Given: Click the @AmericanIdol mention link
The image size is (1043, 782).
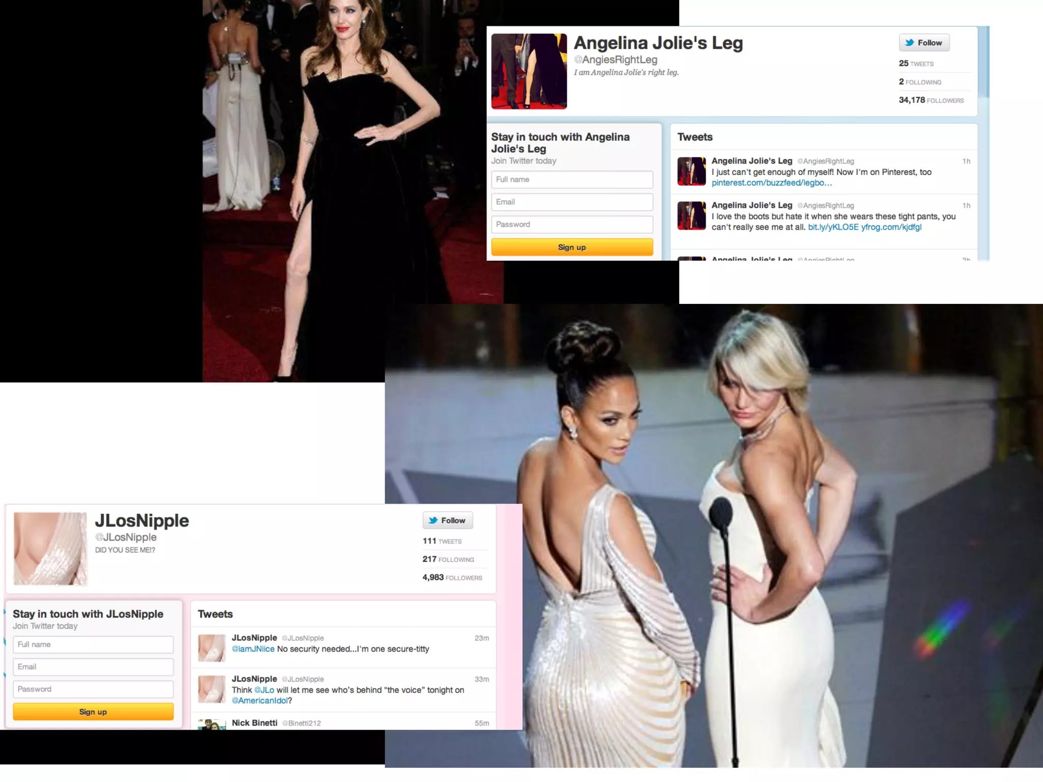Looking at the screenshot, I should coord(260,701).
